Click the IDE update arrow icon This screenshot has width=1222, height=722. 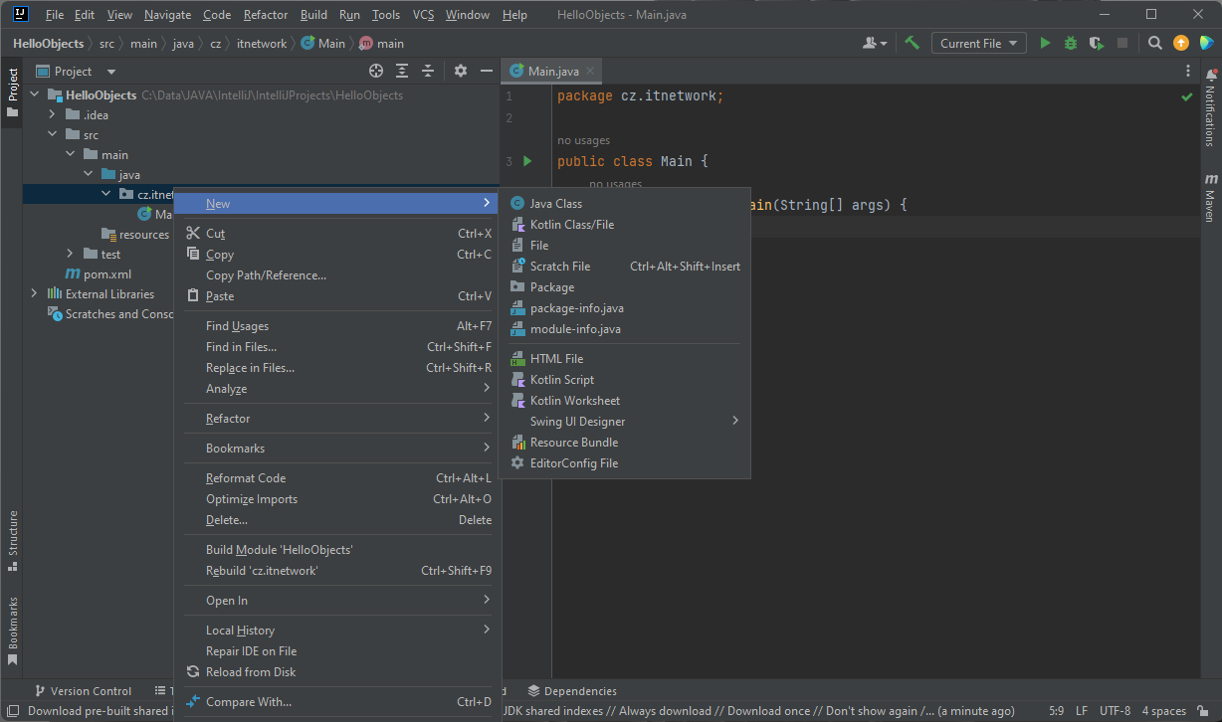(x=1181, y=43)
